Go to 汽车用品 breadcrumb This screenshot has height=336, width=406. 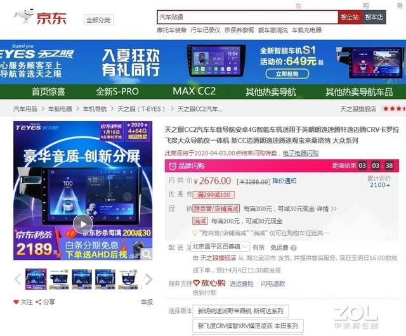point(25,109)
